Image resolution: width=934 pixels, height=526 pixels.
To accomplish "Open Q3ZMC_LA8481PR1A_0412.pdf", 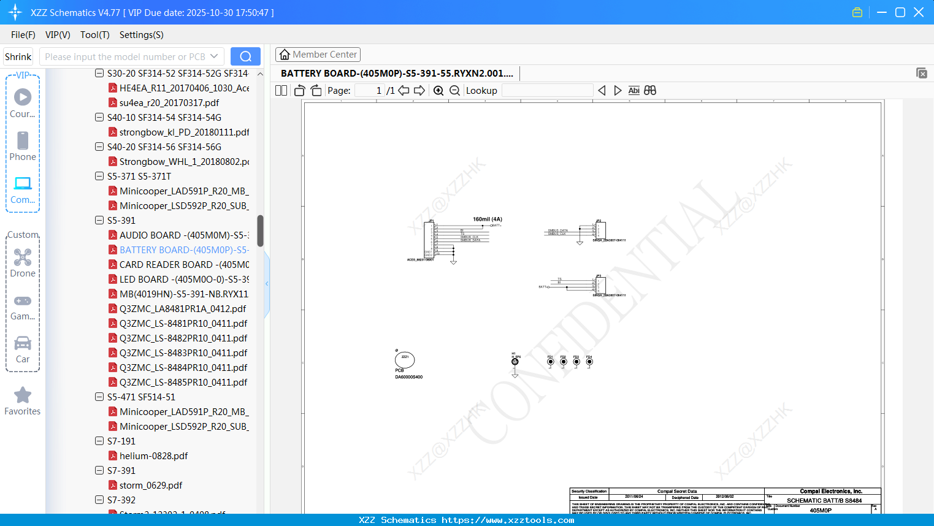I will click(x=183, y=308).
